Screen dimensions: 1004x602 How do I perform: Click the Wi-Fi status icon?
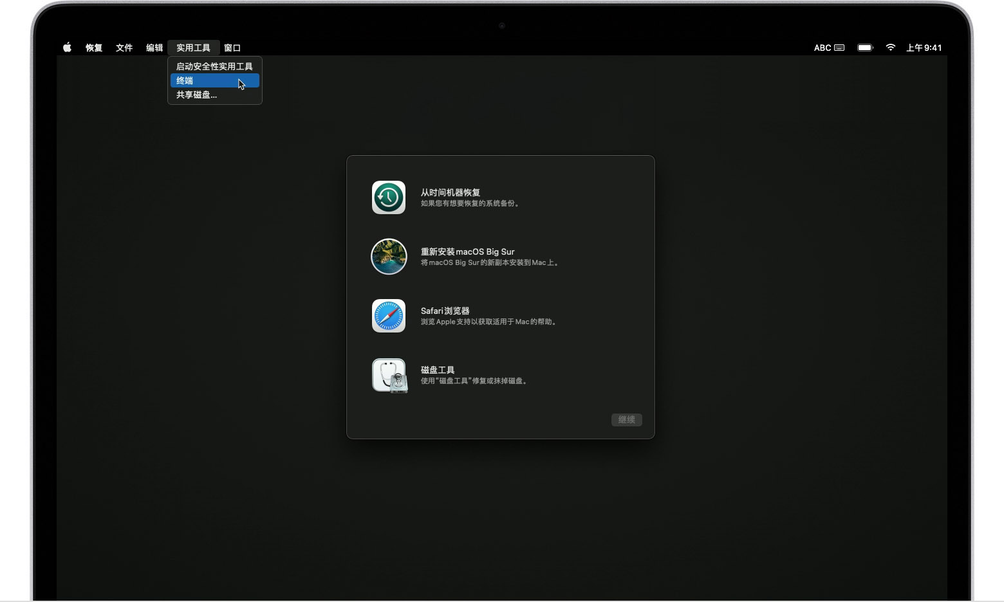pyautogui.click(x=890, y=48)
